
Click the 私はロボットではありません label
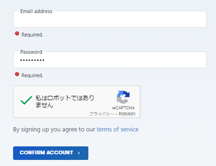coord(64,101)
